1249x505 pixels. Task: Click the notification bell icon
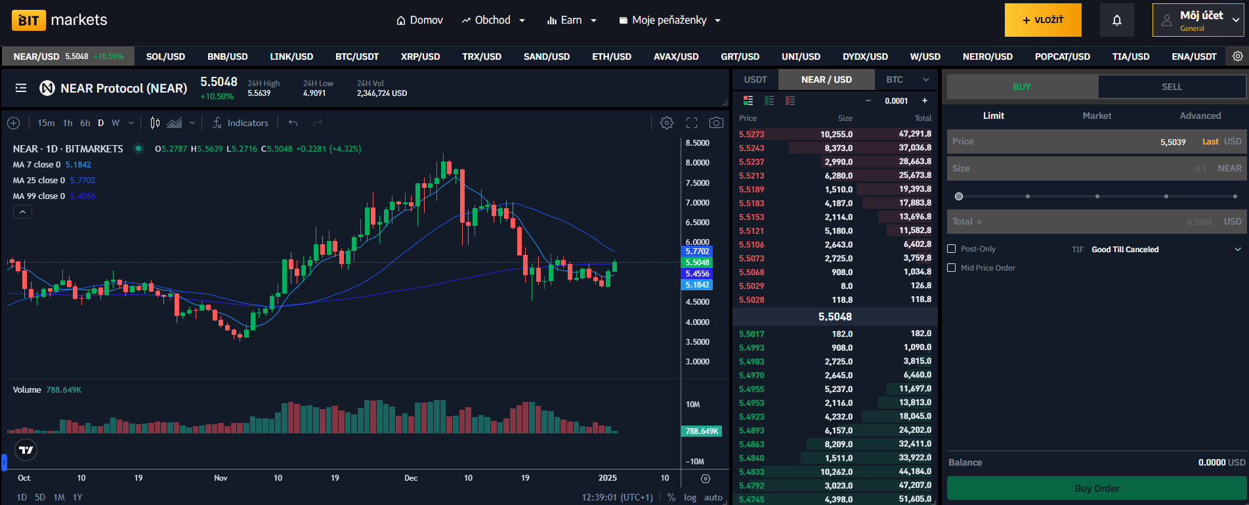1116,20
